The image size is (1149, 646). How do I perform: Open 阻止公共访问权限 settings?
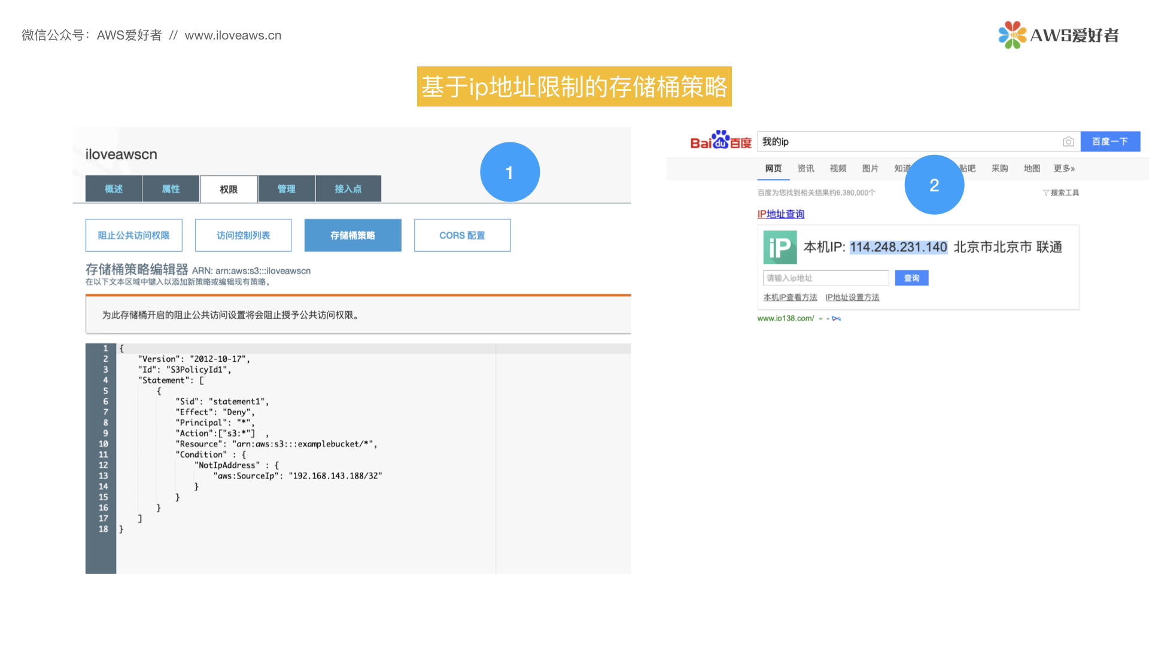(x=133, y=235)
